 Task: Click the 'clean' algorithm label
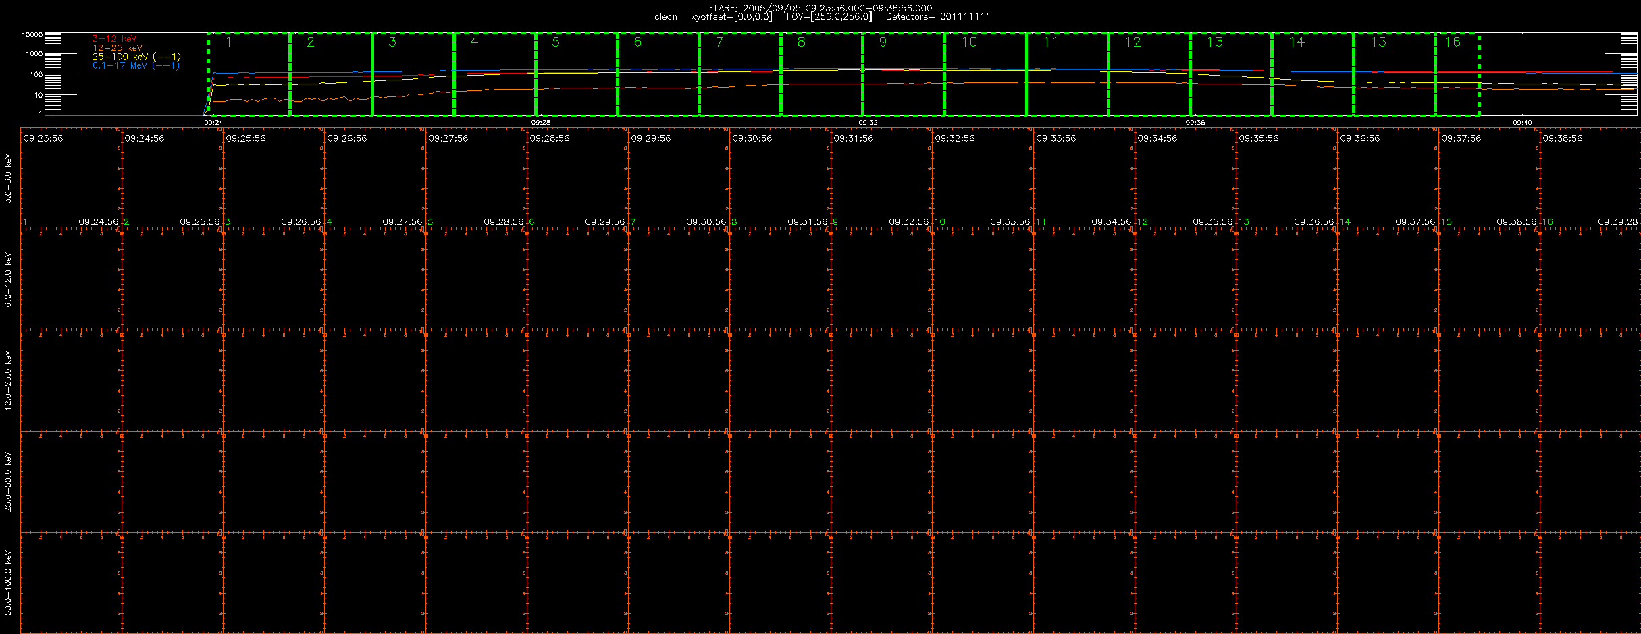coord(666,17)
